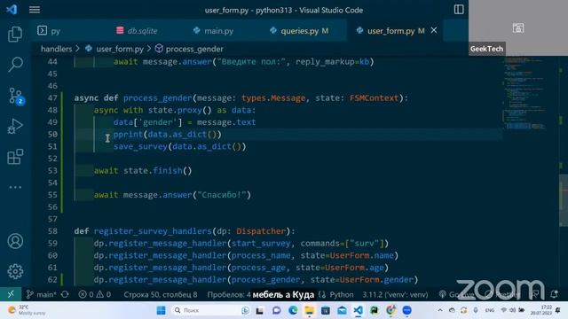The image size is (568, 319).
Task: Click UserForm.gender on line 62
Action: [x=376, y=280]
